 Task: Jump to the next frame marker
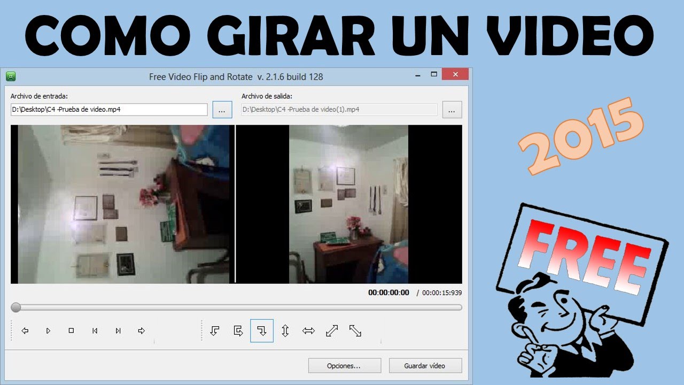118,331
